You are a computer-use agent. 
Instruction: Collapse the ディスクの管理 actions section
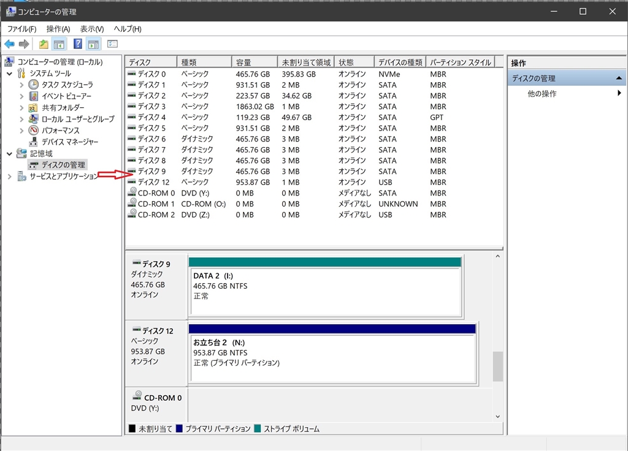(619, 78)
